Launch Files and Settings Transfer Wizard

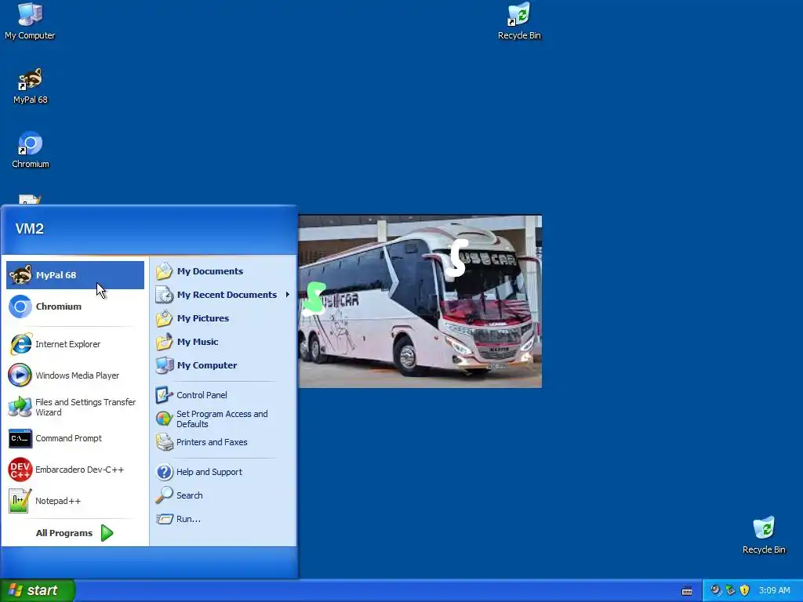75,407
